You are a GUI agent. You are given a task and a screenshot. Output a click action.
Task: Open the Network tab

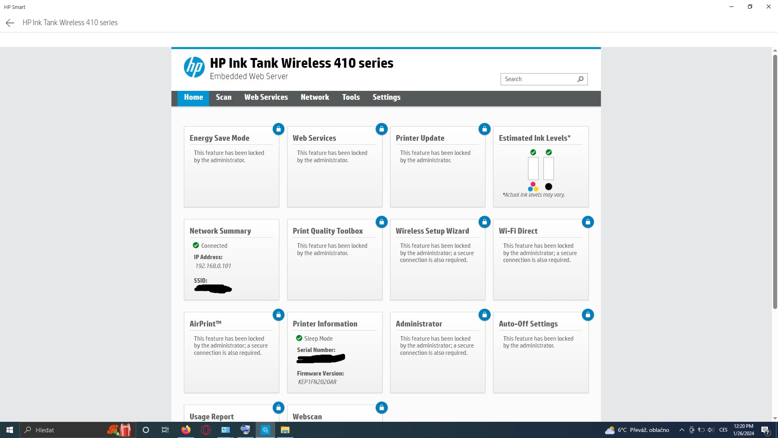[x=315, y=97]
